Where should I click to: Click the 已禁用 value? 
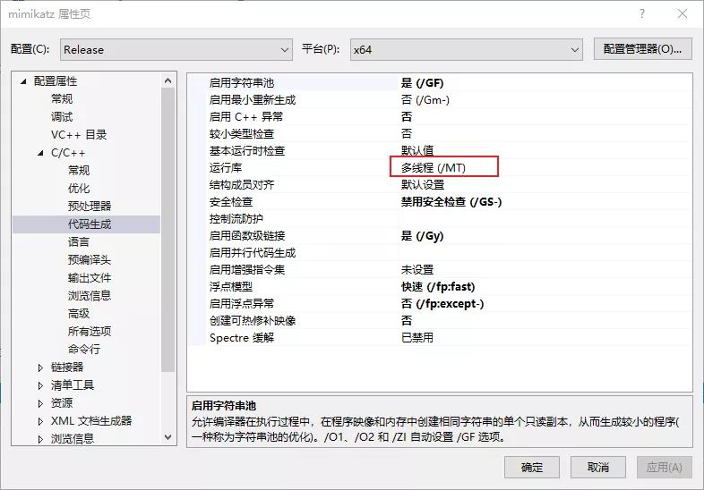[417, 338]
